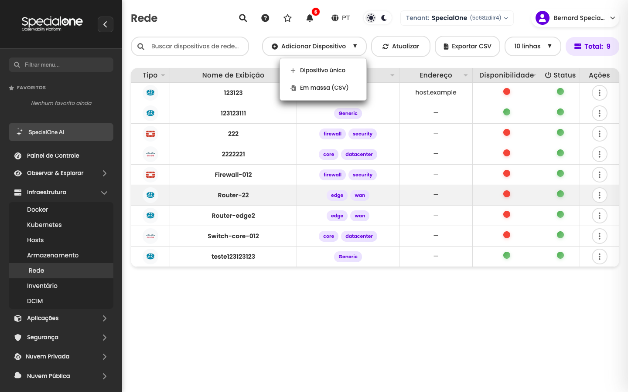The width and height of the screenshot is (628, 392).
Task: Choose Dipositivo único option
Action: 323,70
